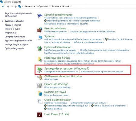Screen dimensions: 136x121
Task: Click Libérer de l'espace disque
Action: point(56,103)
